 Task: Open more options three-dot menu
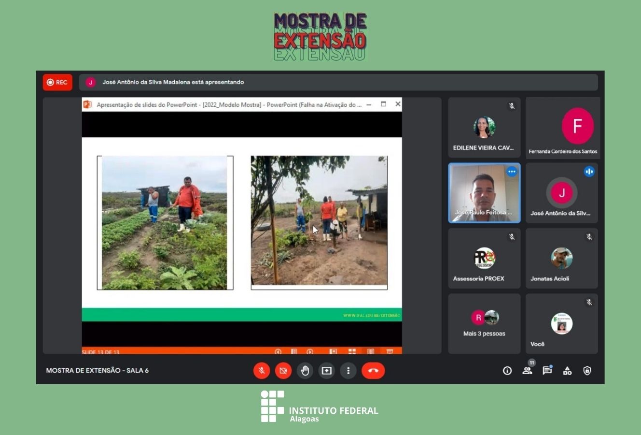(x=348, y=371)
